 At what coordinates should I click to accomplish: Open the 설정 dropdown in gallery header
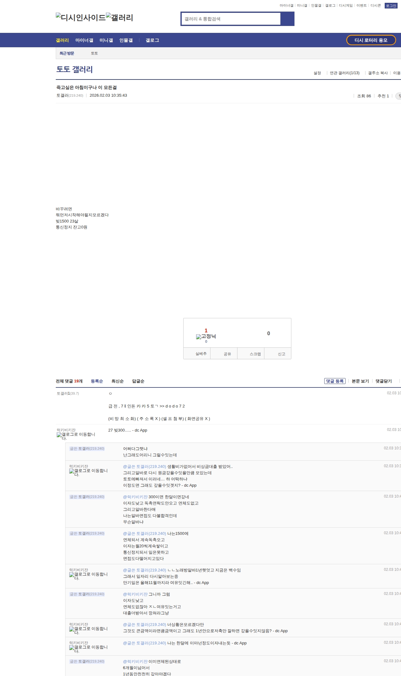coord(317,73)
